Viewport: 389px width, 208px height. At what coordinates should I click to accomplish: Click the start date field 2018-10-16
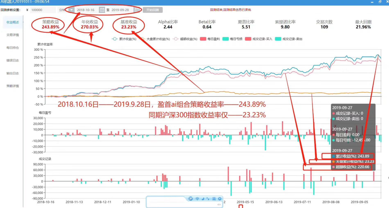(86, 10)
